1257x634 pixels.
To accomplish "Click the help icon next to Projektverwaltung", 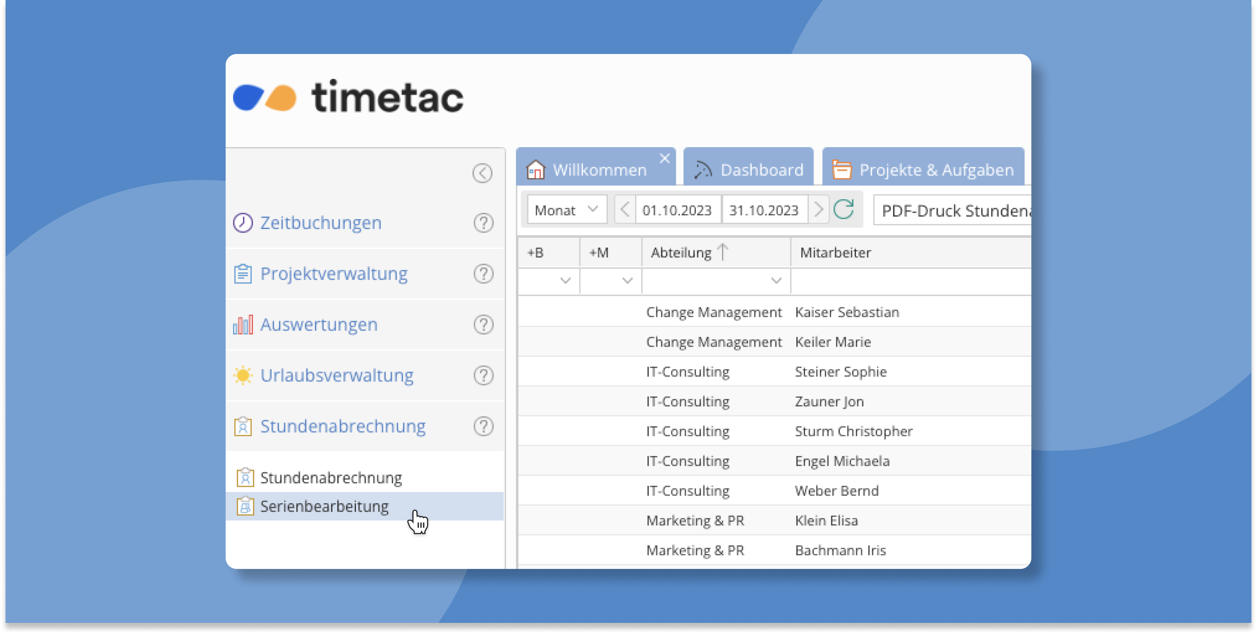I will coord(483,274).
